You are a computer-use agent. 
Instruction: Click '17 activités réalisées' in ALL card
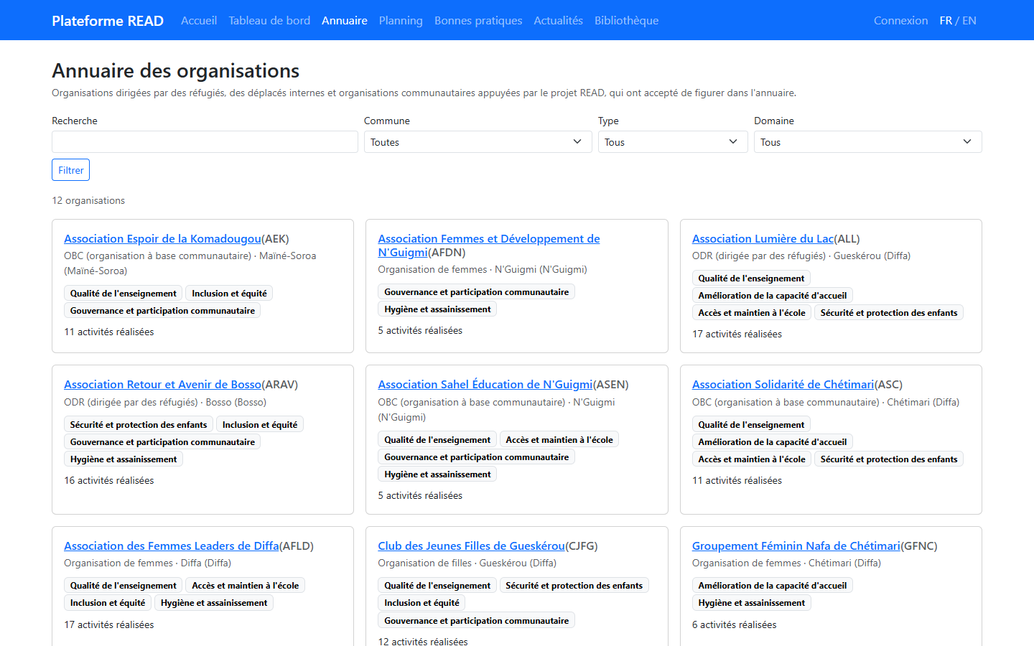(x=737, y=334)
